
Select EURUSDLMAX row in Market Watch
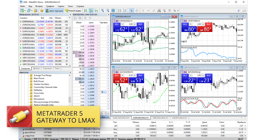pyautogui.click(x=44, y=48)
